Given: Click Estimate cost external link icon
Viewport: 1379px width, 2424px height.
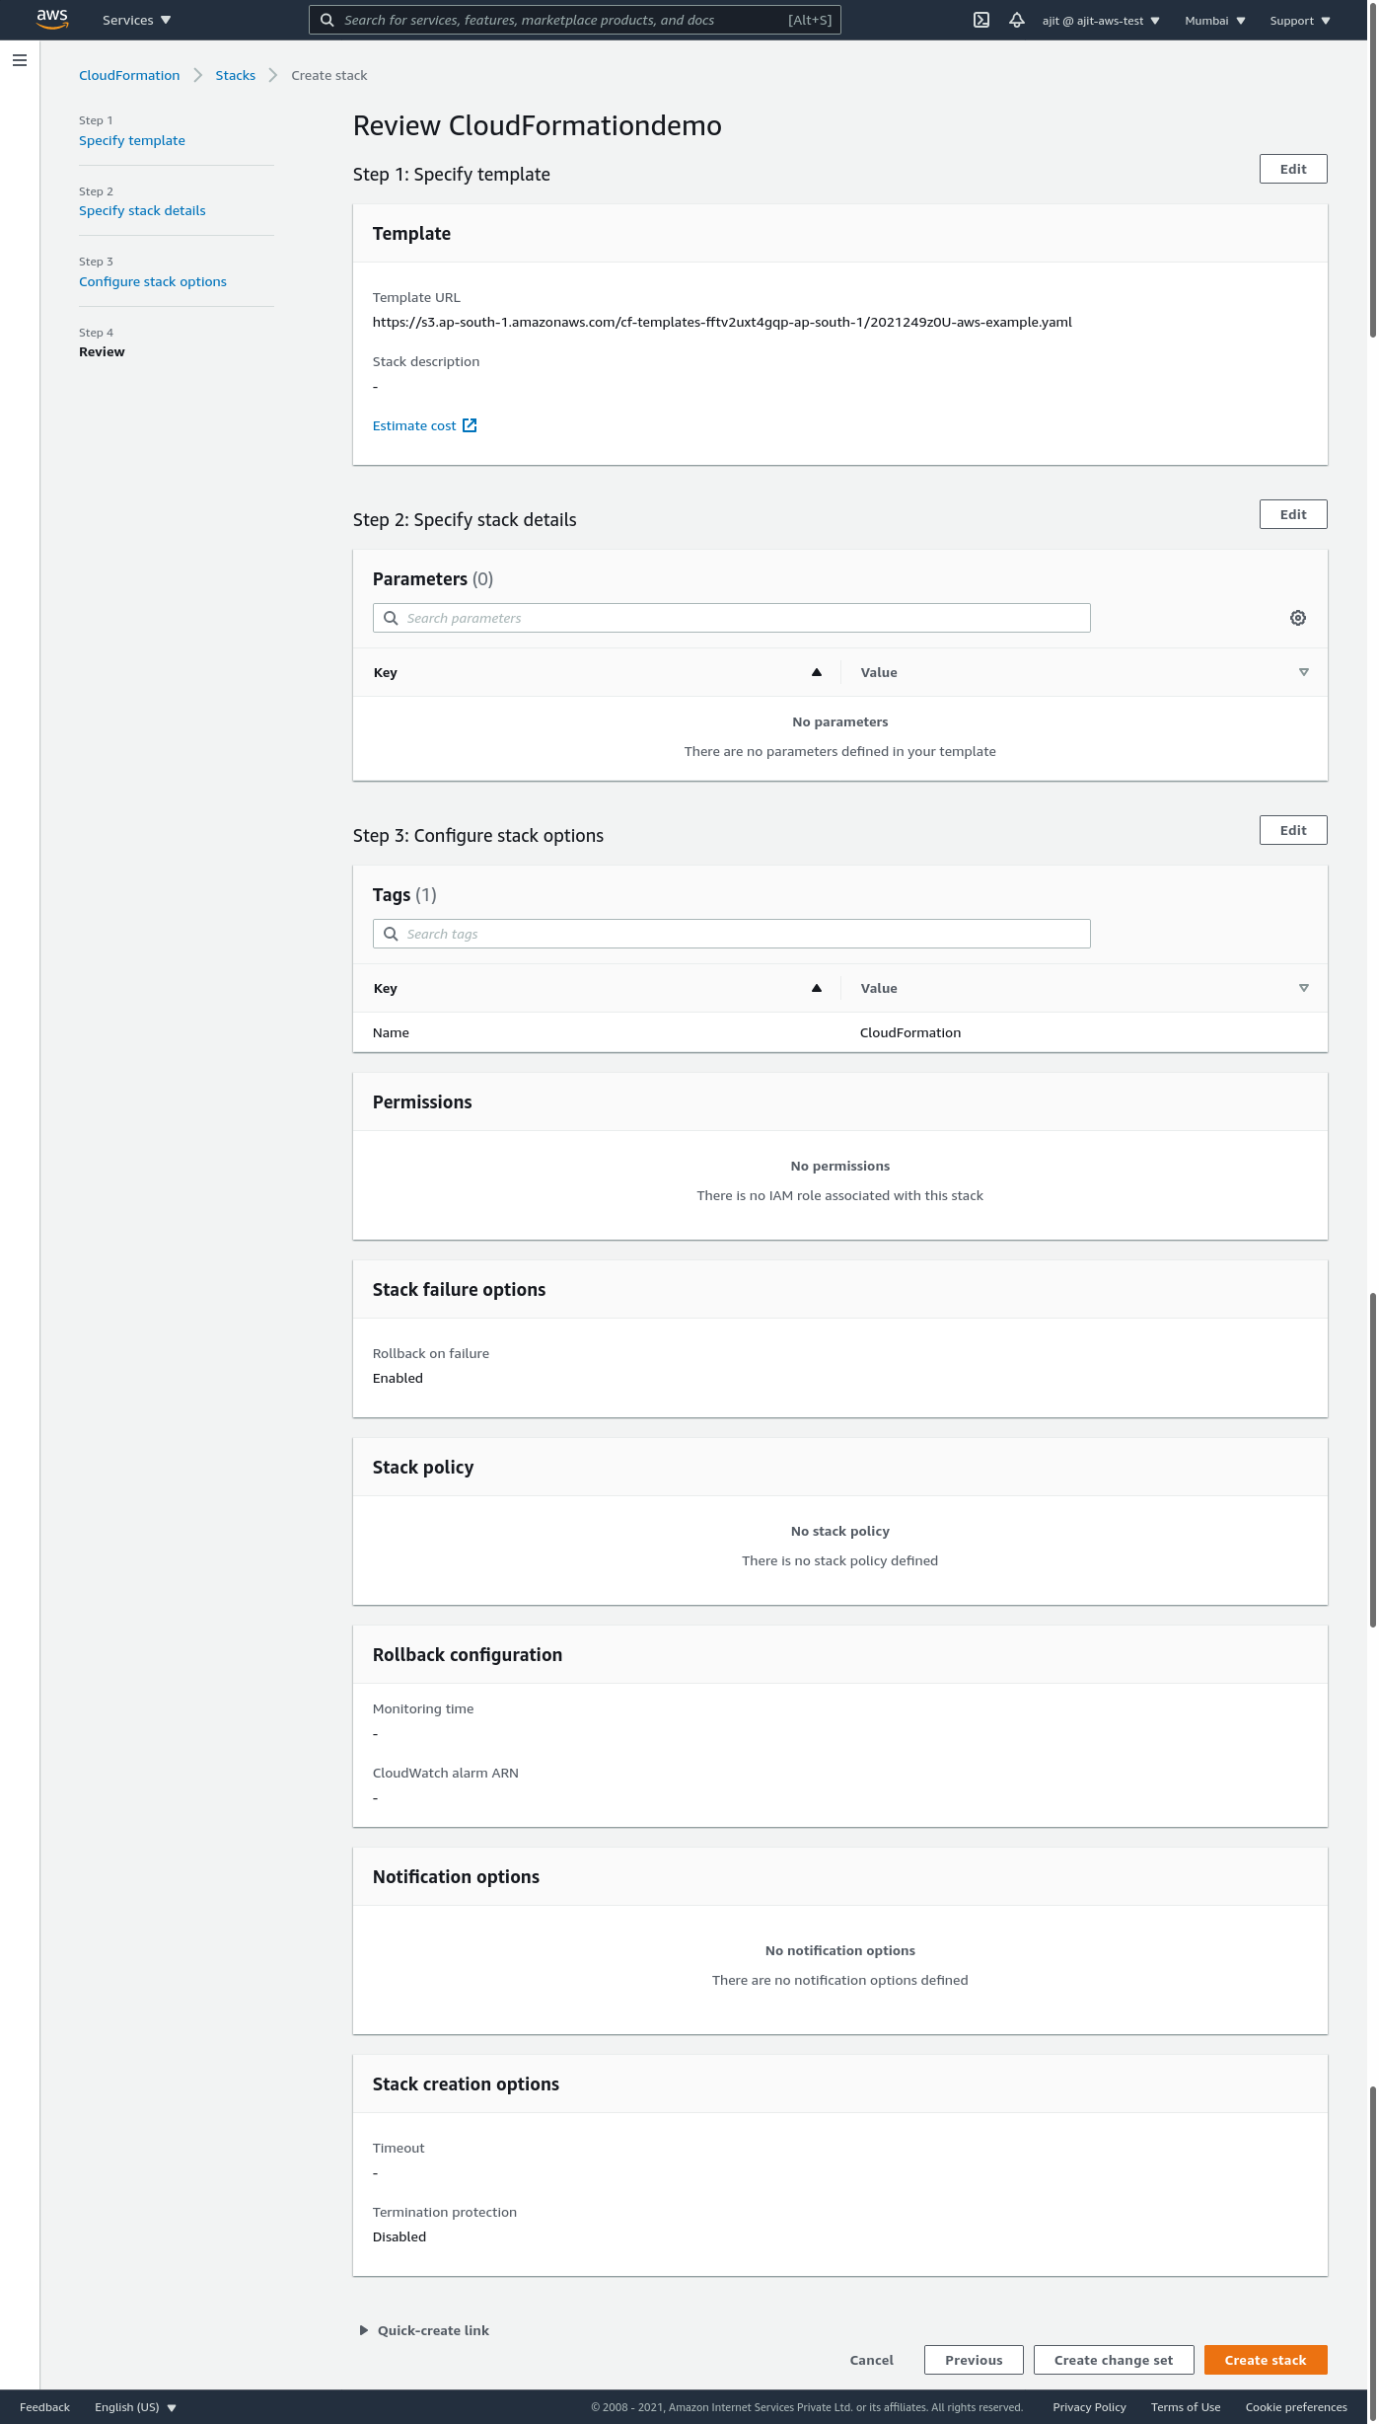Looking at the screenshot, I should pyautogui.click(x=471, y=425).
